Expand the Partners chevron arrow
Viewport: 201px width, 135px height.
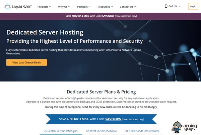[89, 7]
